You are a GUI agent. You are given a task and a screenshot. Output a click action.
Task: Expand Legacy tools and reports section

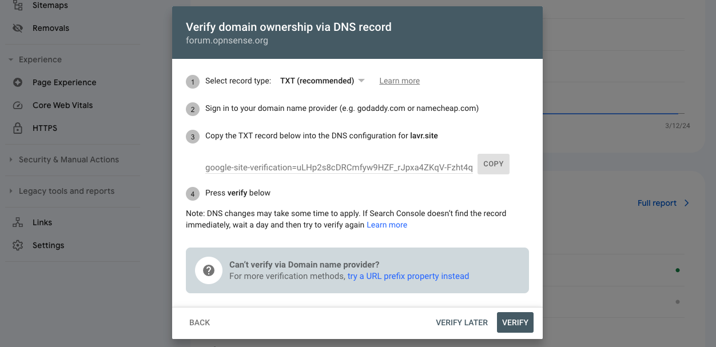point(11,191)
